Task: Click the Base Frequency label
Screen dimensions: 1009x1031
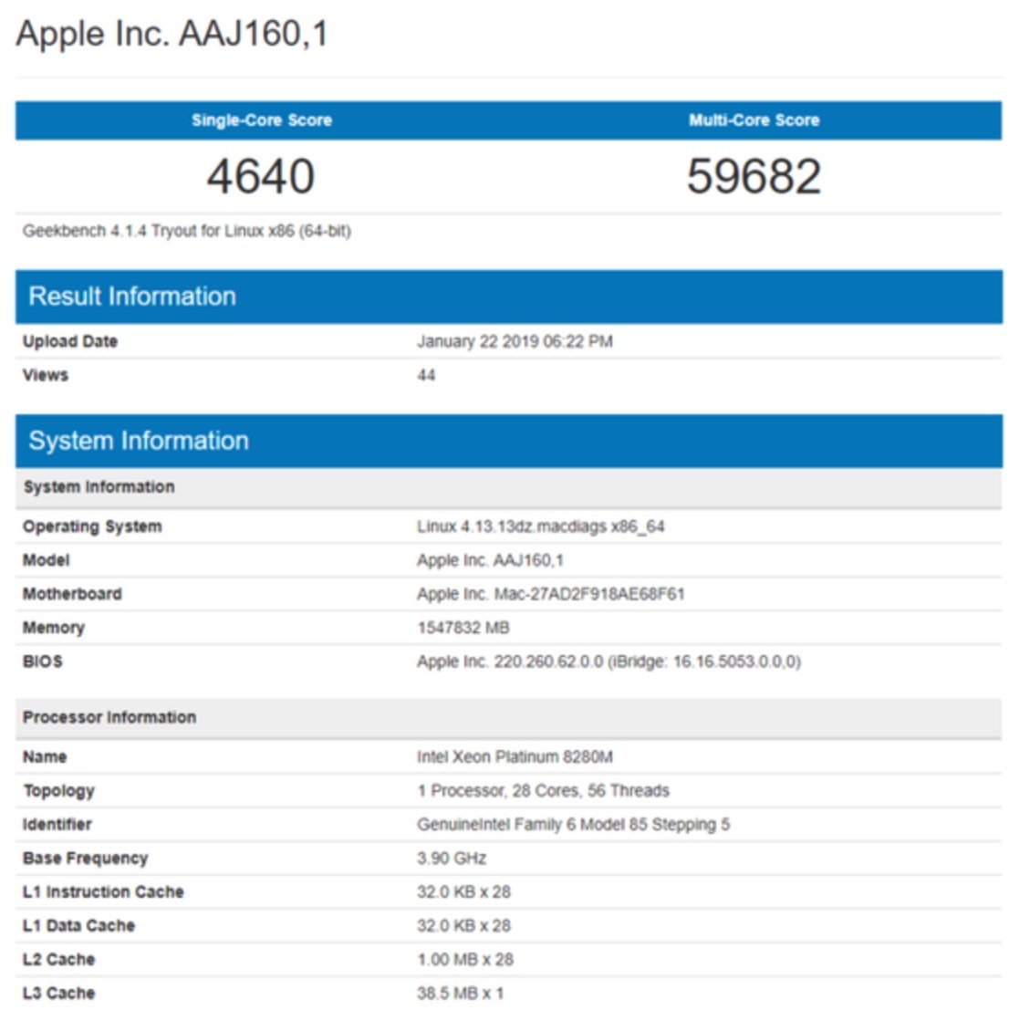Action: 86,859
